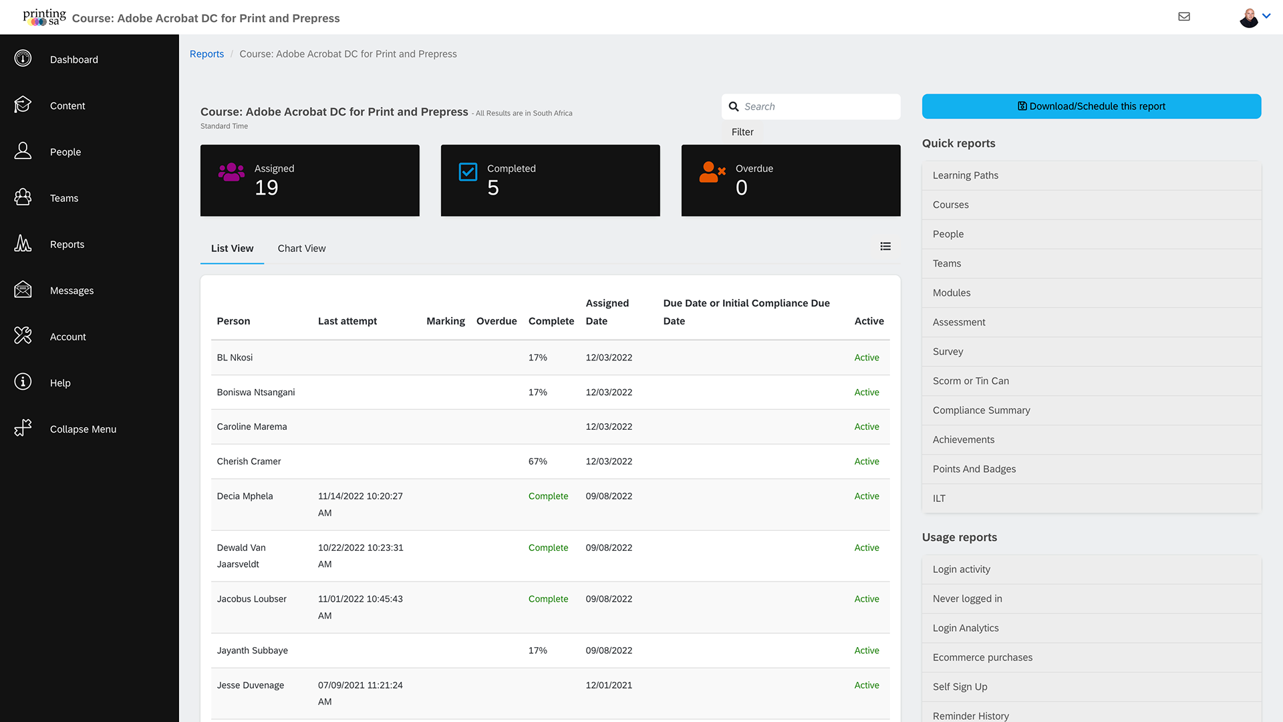Open the Achievements quick report

pos(1091,440)
